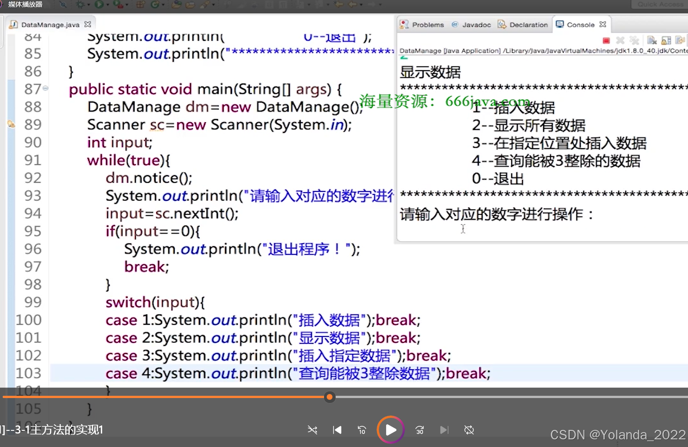
Task: Open the Declaration view tab
Action: 523,25
